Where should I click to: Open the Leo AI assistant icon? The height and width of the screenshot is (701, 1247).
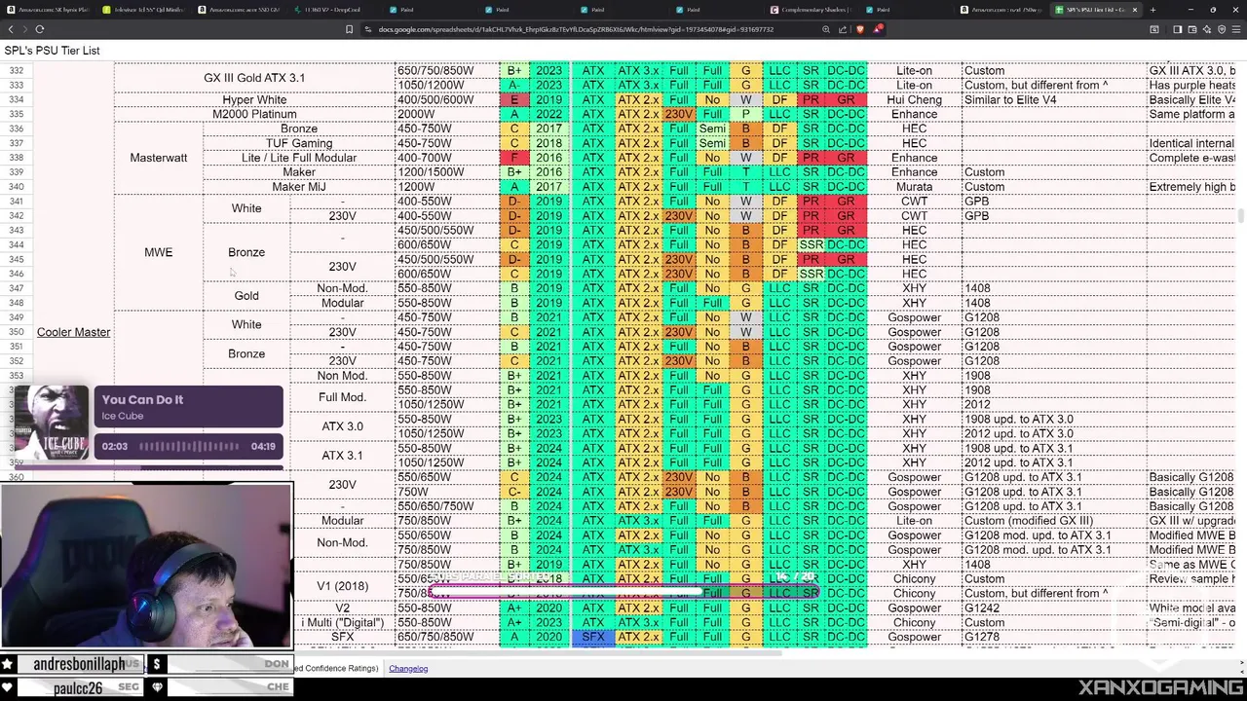[x=1206, y=29]
